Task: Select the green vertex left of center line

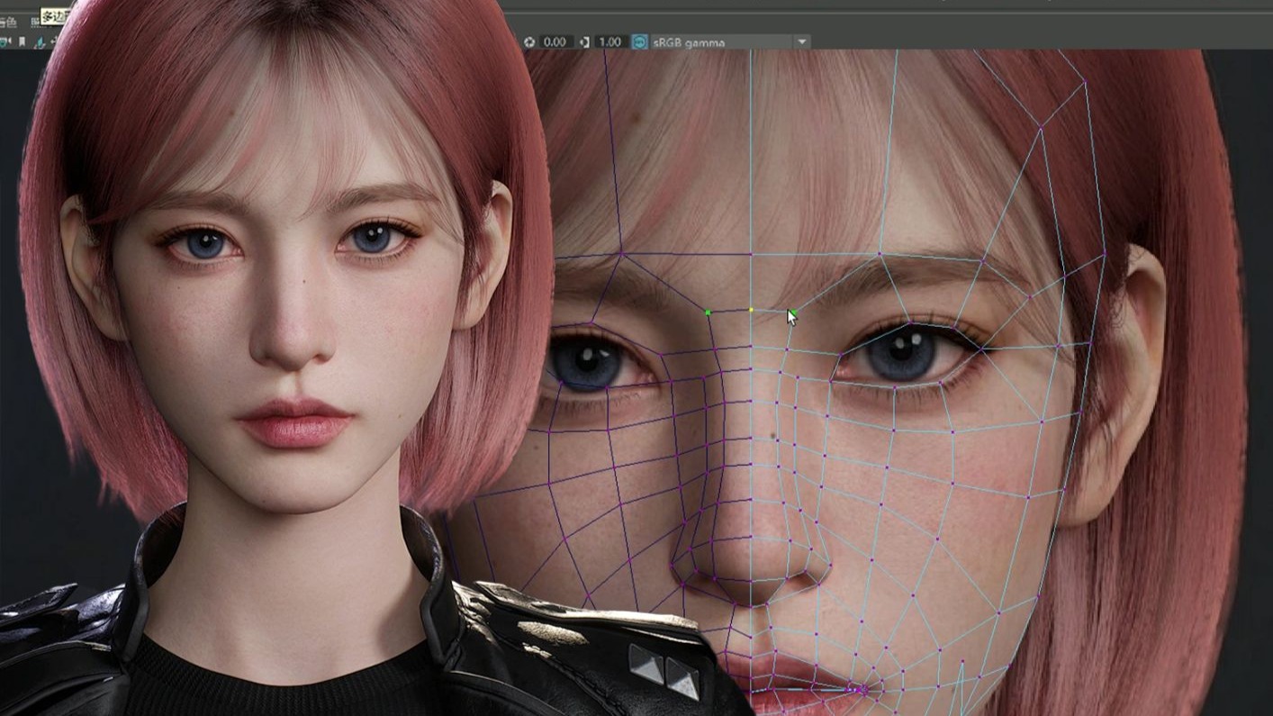Action: (x=709, y=313)
